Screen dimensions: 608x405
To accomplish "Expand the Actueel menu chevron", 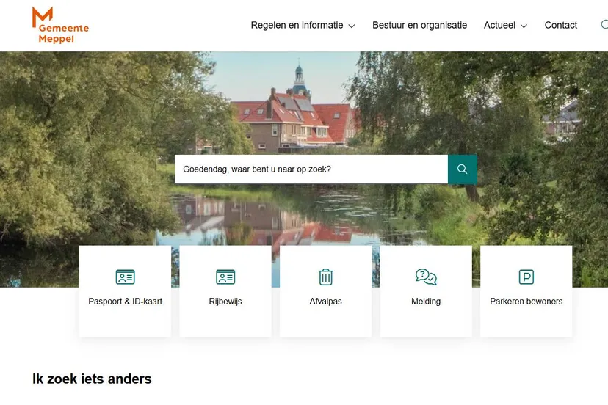I will 524,26.
